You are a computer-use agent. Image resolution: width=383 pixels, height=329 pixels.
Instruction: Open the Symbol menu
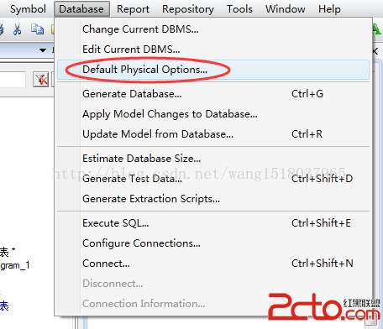tap(28, 9)
